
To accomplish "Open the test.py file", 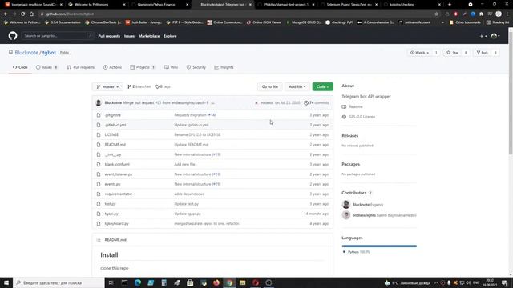I will (111, 204).
